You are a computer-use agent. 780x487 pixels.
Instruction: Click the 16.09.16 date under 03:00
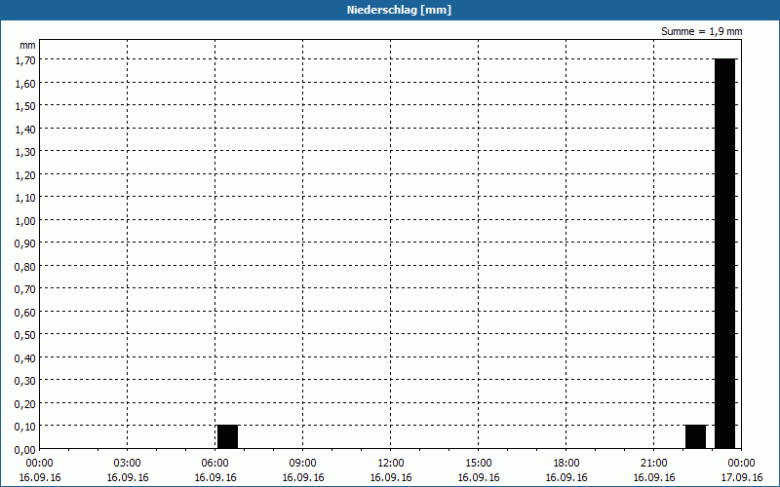128,477
